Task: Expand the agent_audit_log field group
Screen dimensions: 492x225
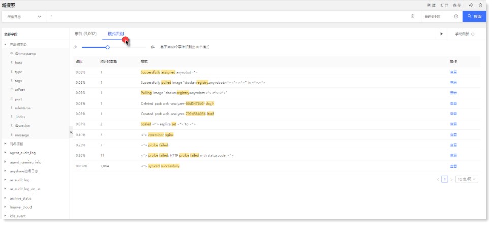Action: [6, 153]
